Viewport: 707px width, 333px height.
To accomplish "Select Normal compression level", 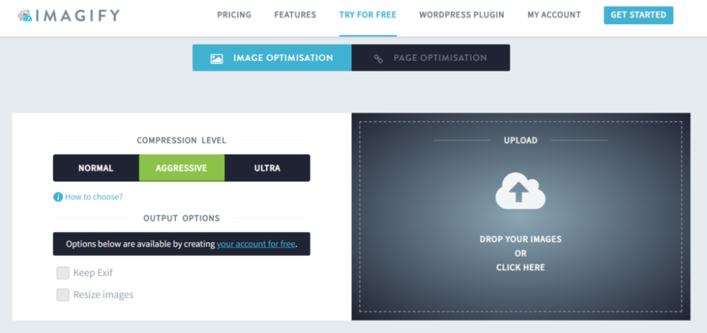I will tap(95, 168).
